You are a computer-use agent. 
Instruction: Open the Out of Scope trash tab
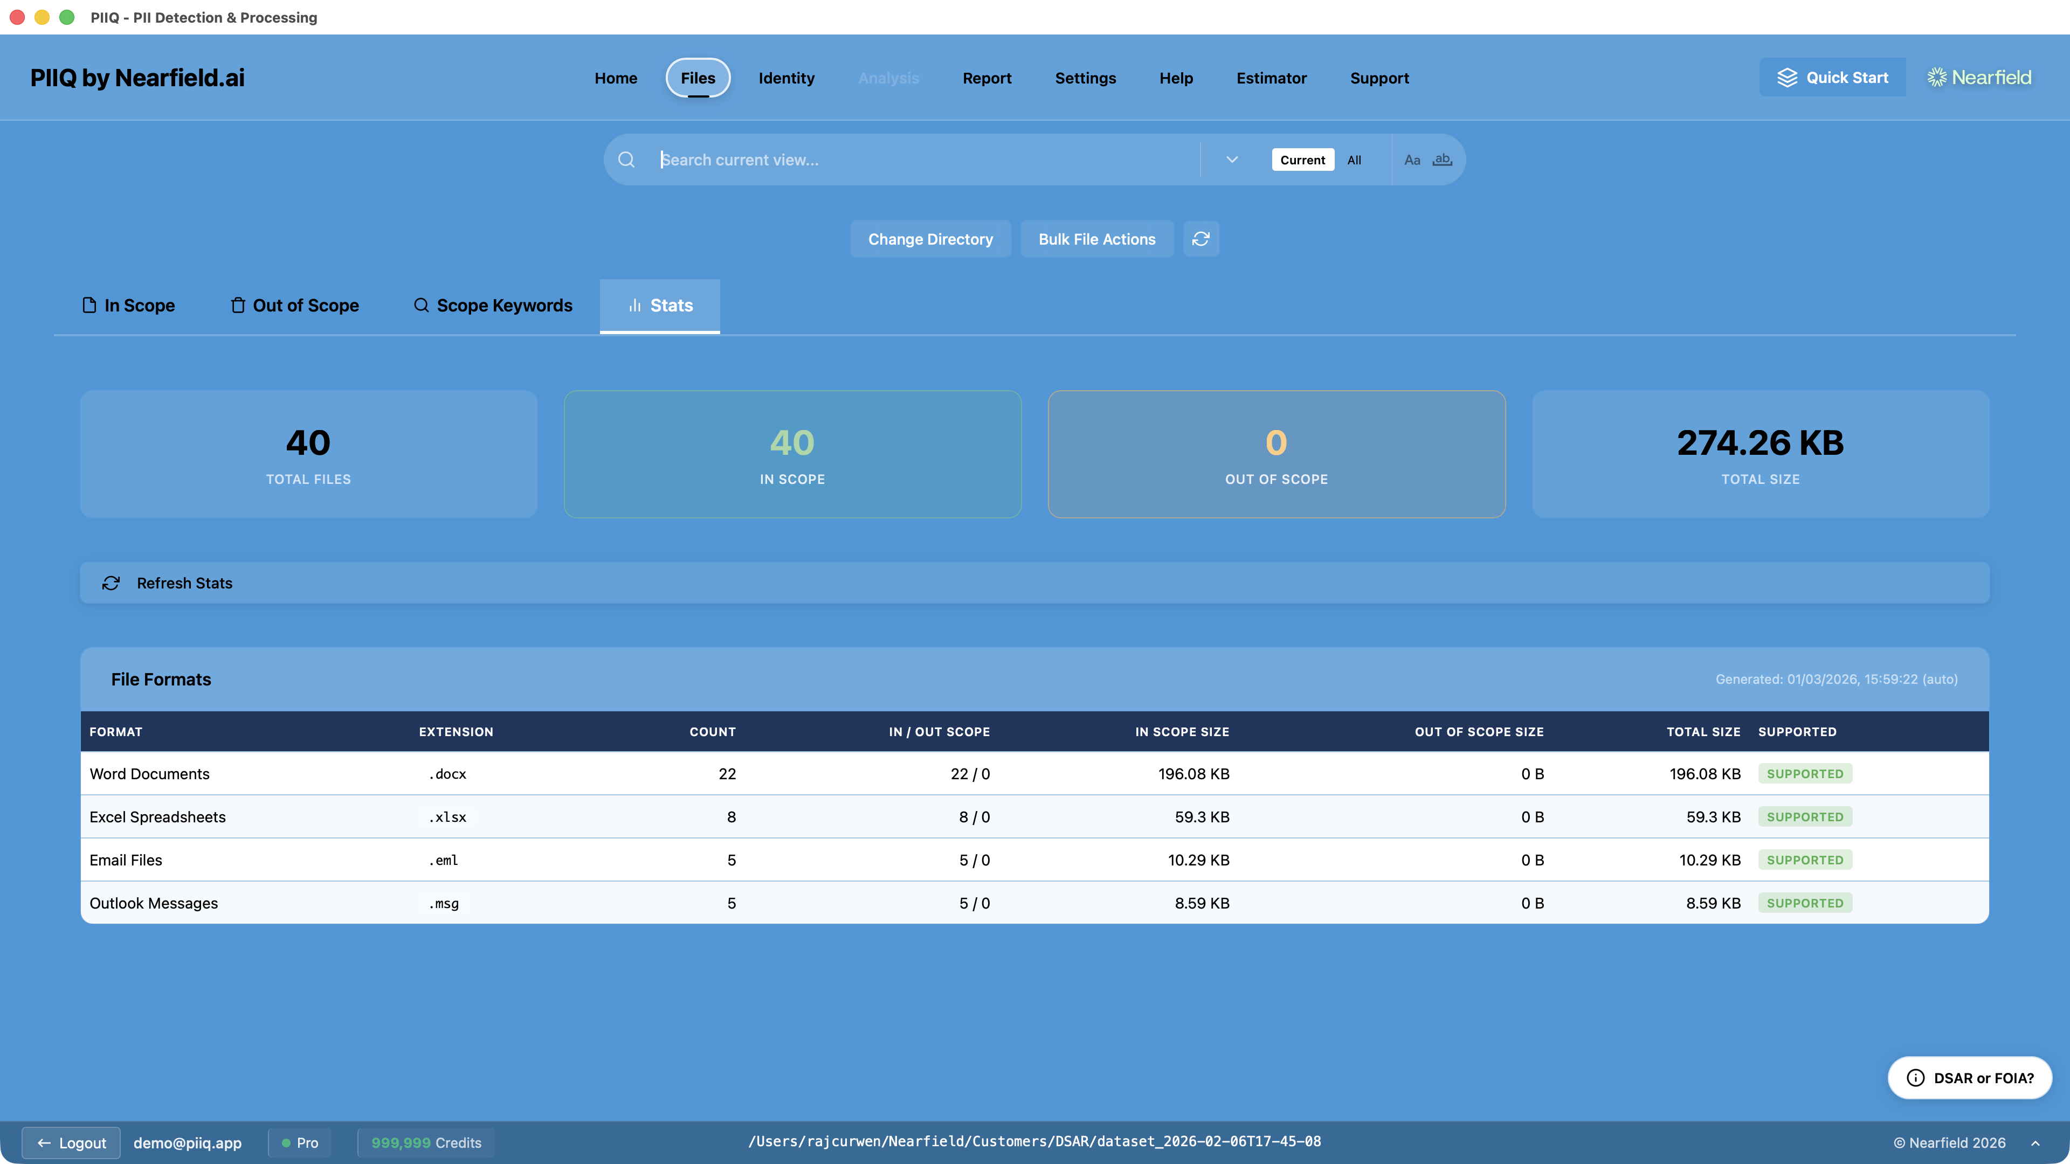pos(294,305)
